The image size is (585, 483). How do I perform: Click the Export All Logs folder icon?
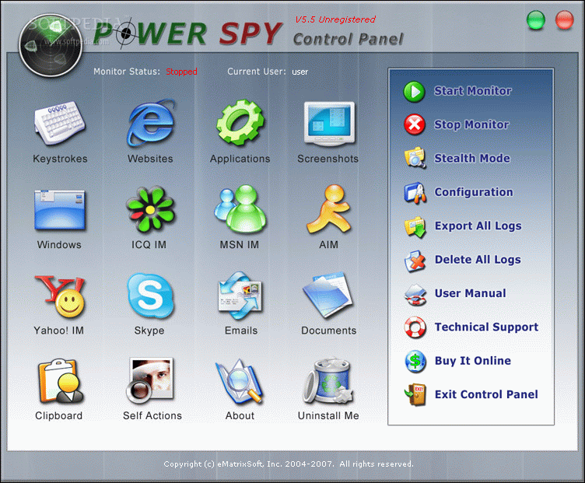point(415,227)
